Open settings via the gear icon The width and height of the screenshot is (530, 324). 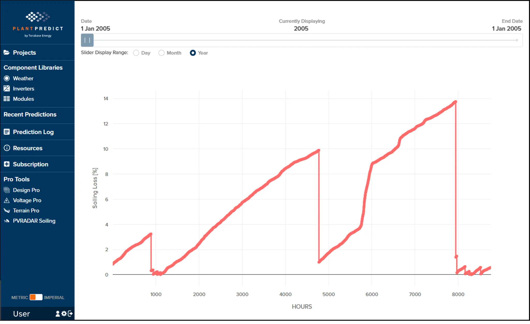(x=64, y=314)
